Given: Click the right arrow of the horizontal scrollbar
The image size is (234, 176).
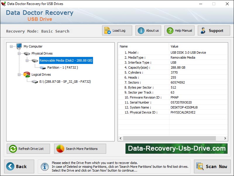Looking at the screenshot, I should pos(225,138).
